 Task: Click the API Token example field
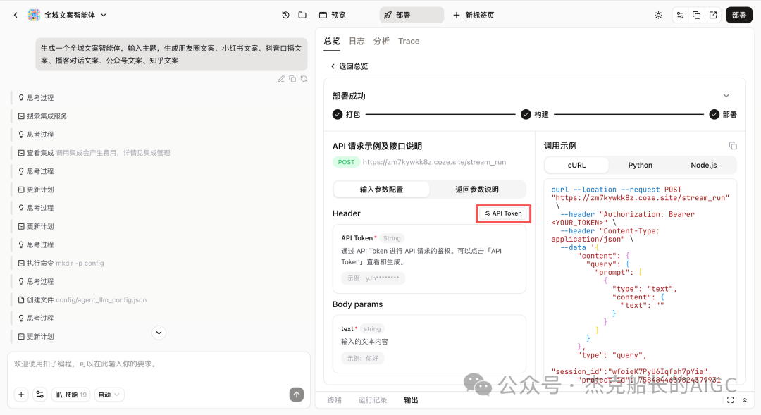pyautogui.click(x=373, y=278)
